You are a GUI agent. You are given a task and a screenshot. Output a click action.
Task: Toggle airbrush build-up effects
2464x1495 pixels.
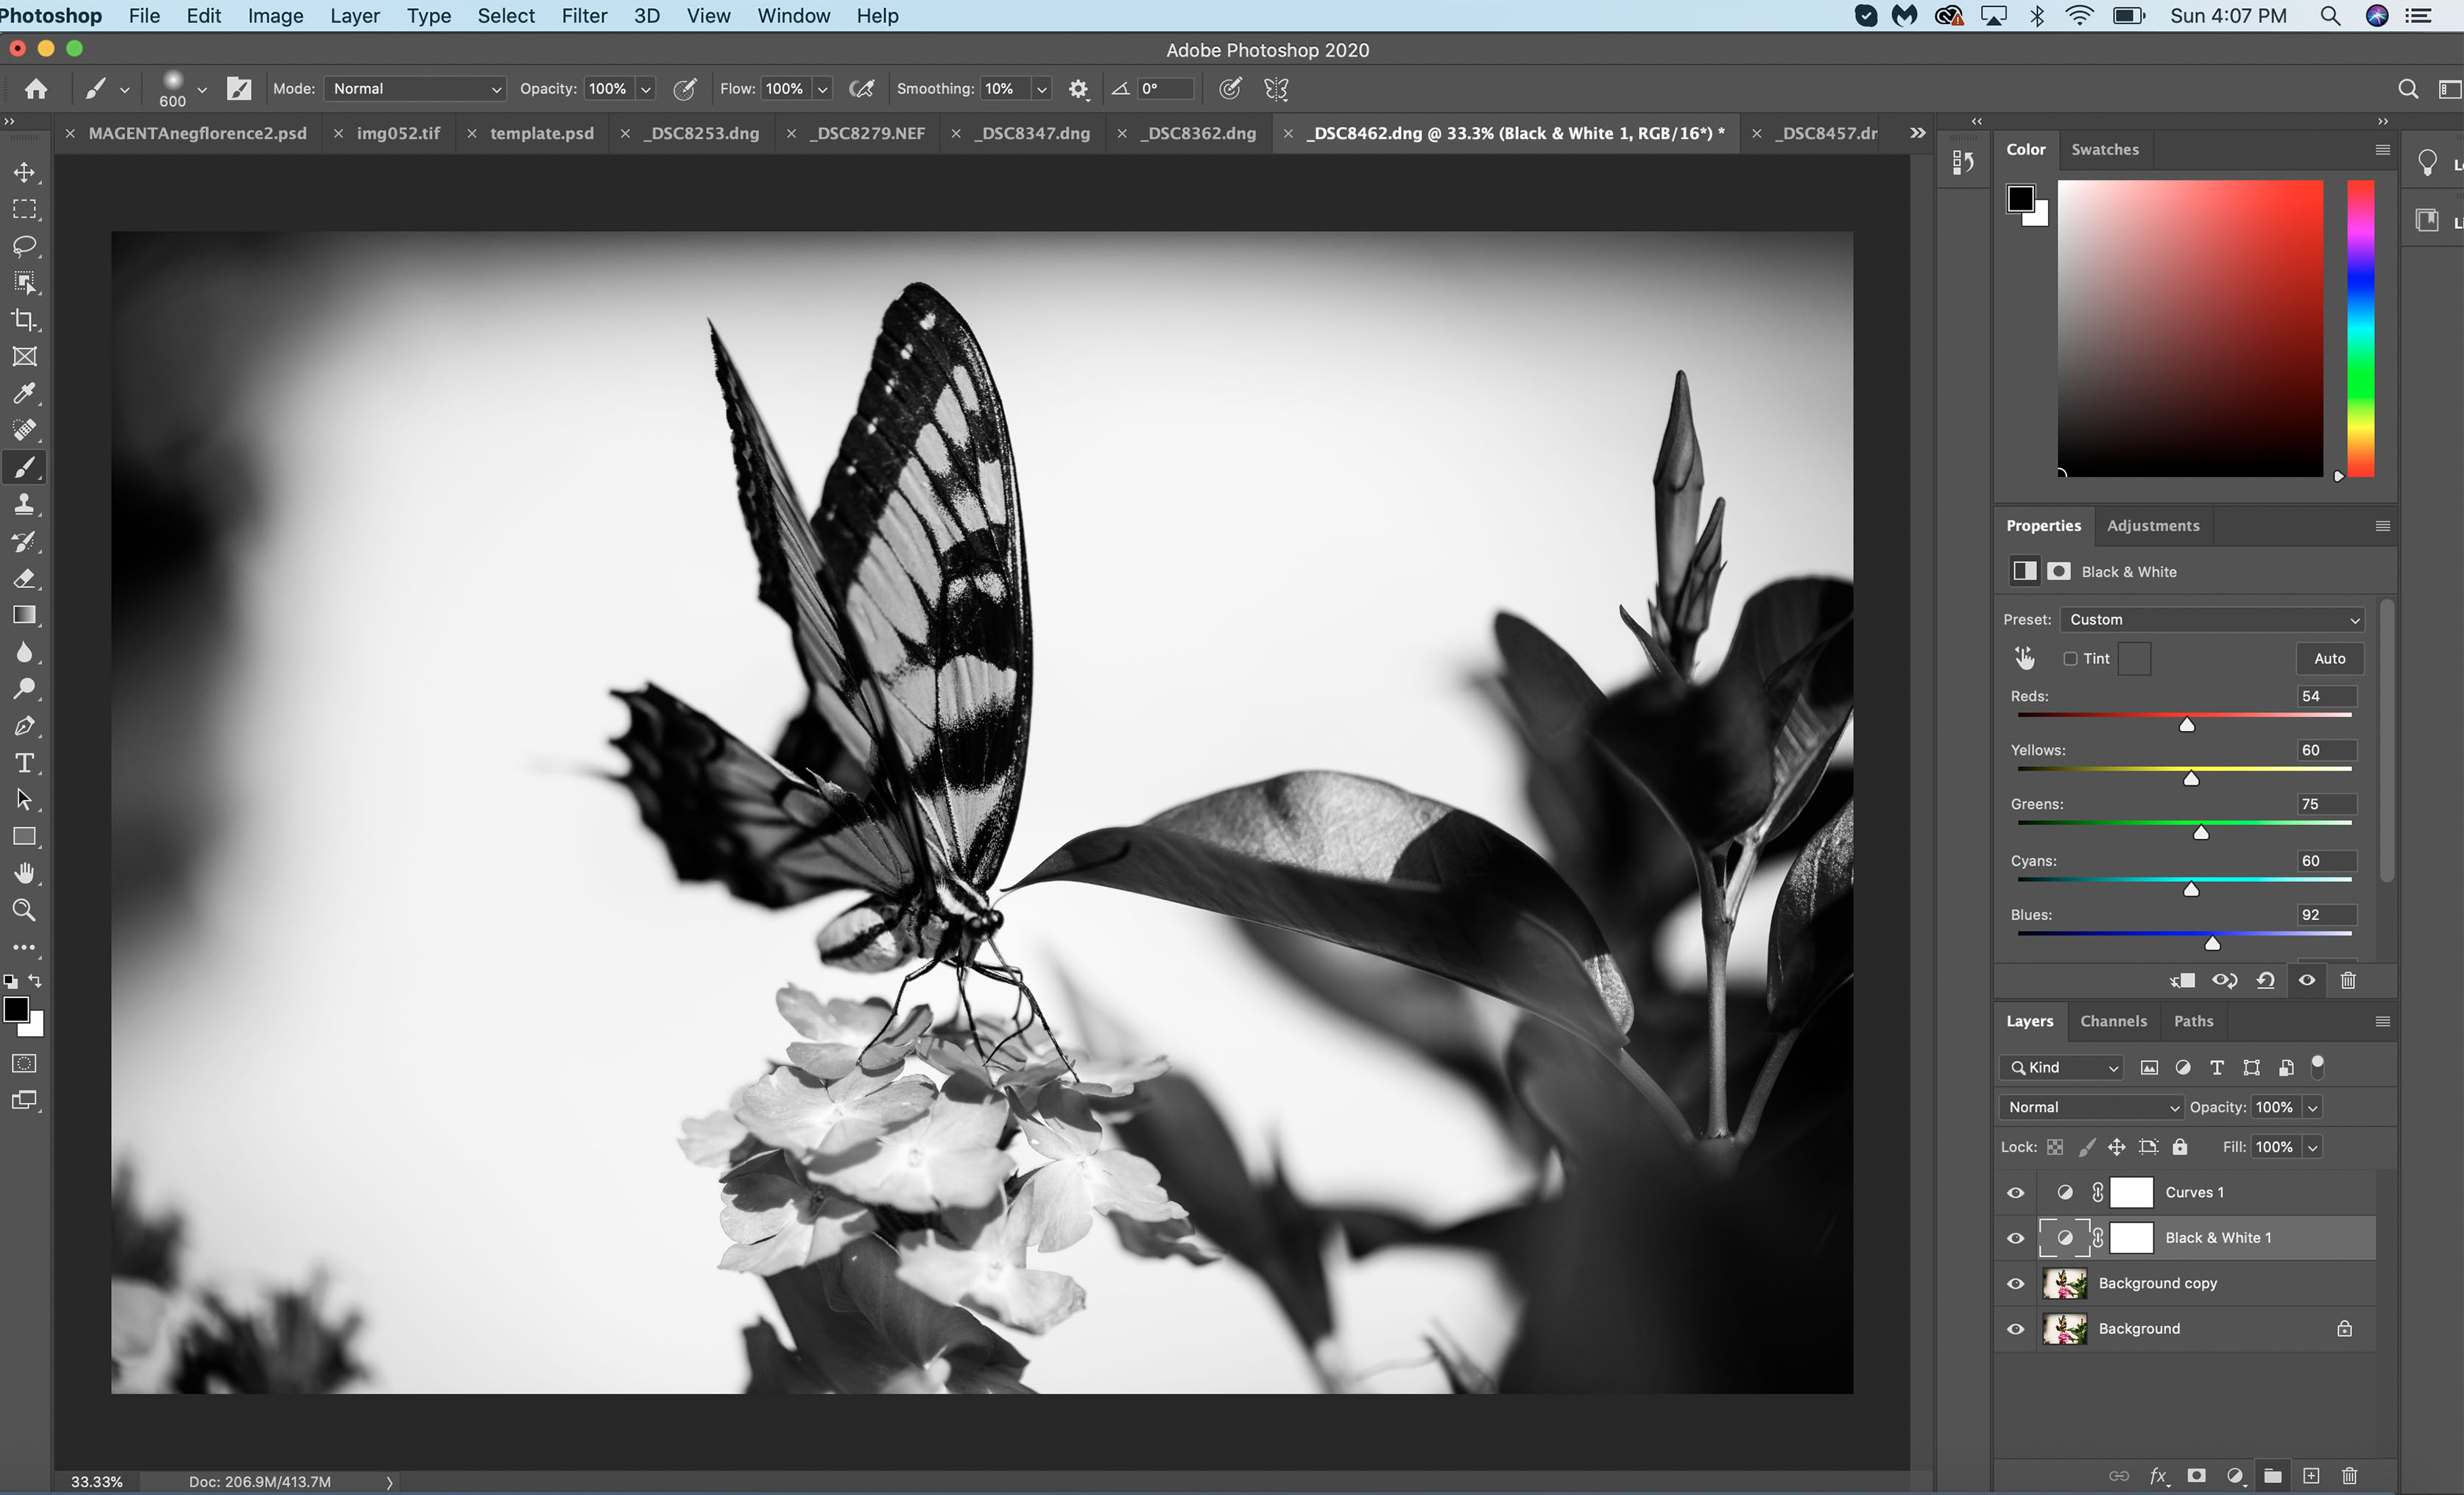861,89
